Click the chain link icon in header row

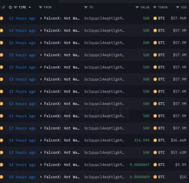3,7
